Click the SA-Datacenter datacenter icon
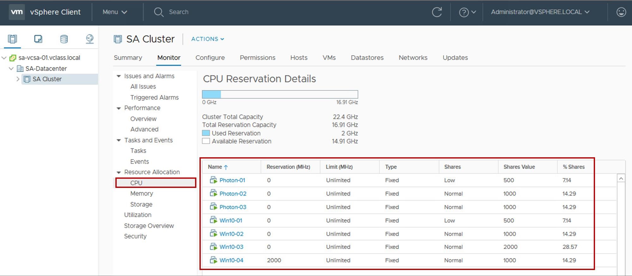The height and width of the screenshot is (276, 632). click(20, 69)
